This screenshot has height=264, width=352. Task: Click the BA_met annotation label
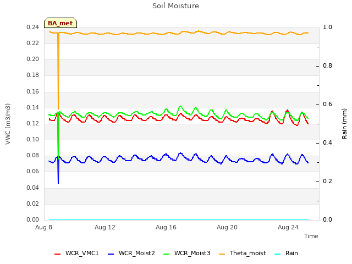click(x=61, y=23)
